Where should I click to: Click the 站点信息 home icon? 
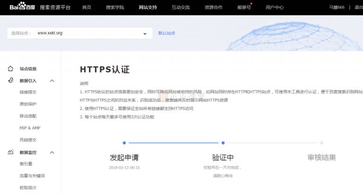point(10,68)
